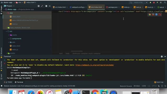167x94 pixels.
Task: Click the run with coverage icon
Action: coord(157,2)
